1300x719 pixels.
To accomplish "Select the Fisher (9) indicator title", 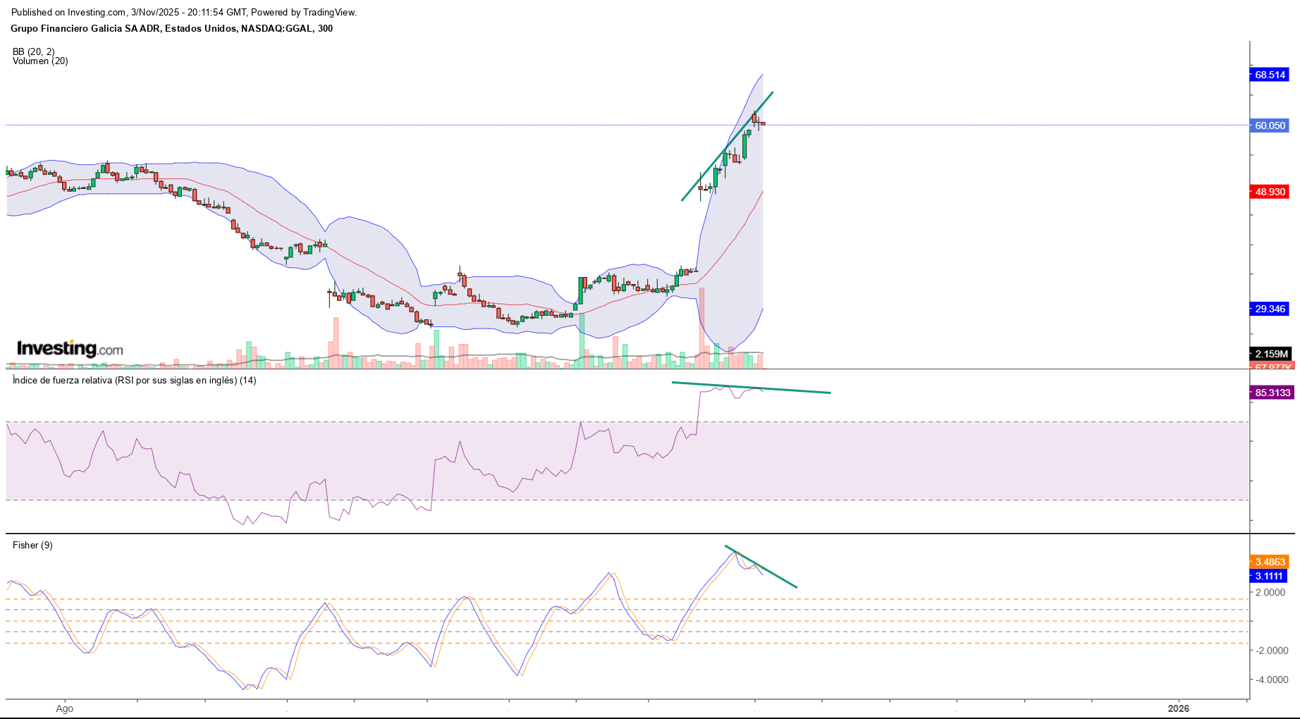I will coord(32,546).
